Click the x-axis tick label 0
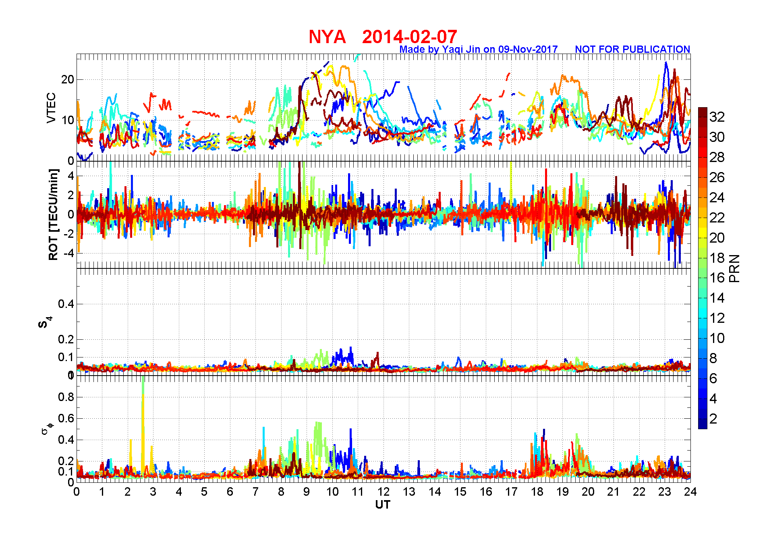767x536 pixels. click(x=77, y=492)
